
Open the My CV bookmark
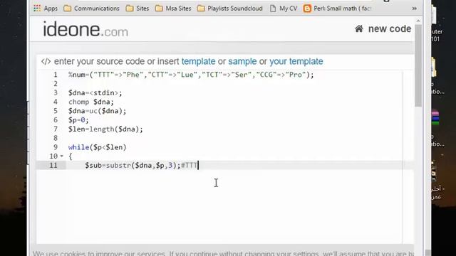pyautogui.click(x=284, y=9)
